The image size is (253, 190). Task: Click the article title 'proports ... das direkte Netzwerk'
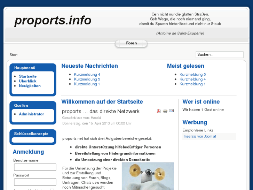click(101, 112)
